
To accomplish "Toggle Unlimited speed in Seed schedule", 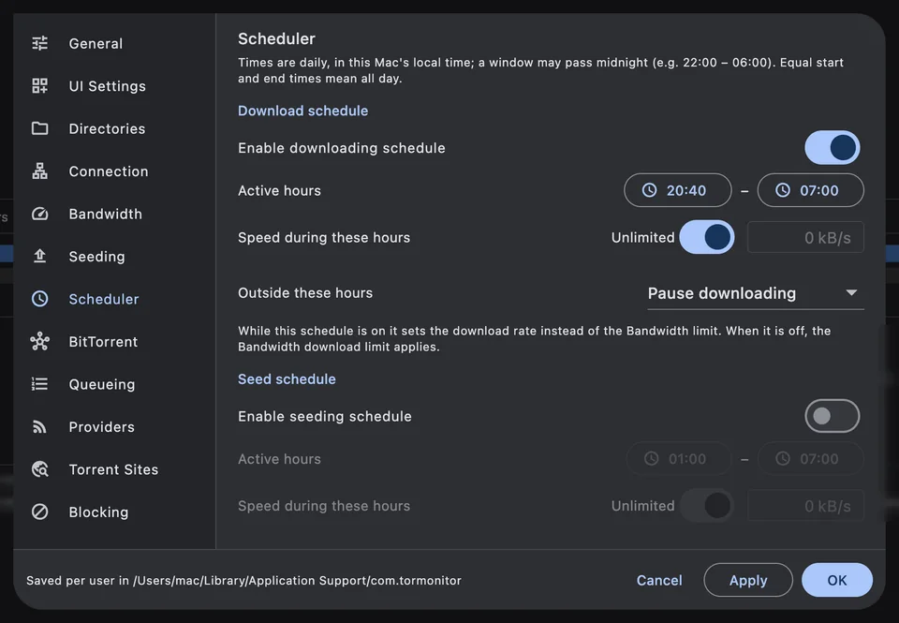I will (x=707, y=506).
